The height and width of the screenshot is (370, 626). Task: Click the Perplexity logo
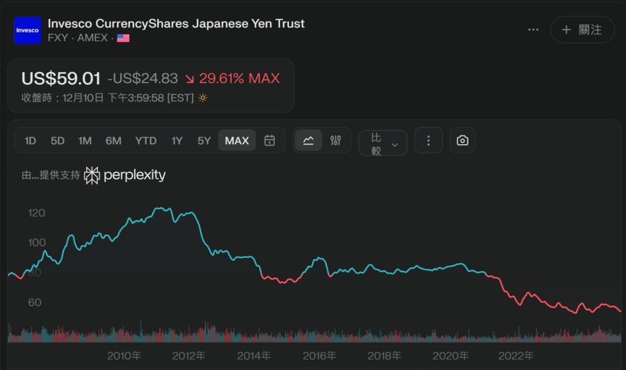[125, 175]
